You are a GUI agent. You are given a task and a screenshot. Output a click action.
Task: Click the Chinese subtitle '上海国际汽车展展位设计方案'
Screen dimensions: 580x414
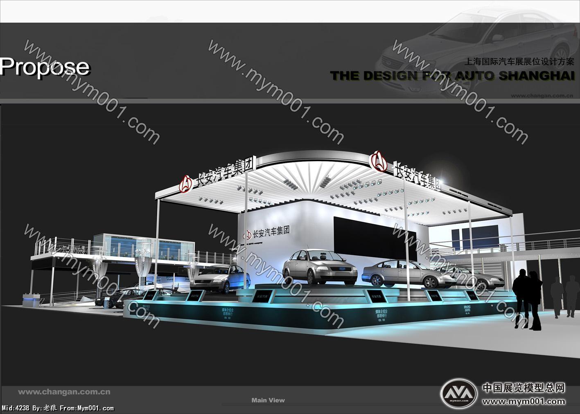pyautogui.click(x=519, y=62)
